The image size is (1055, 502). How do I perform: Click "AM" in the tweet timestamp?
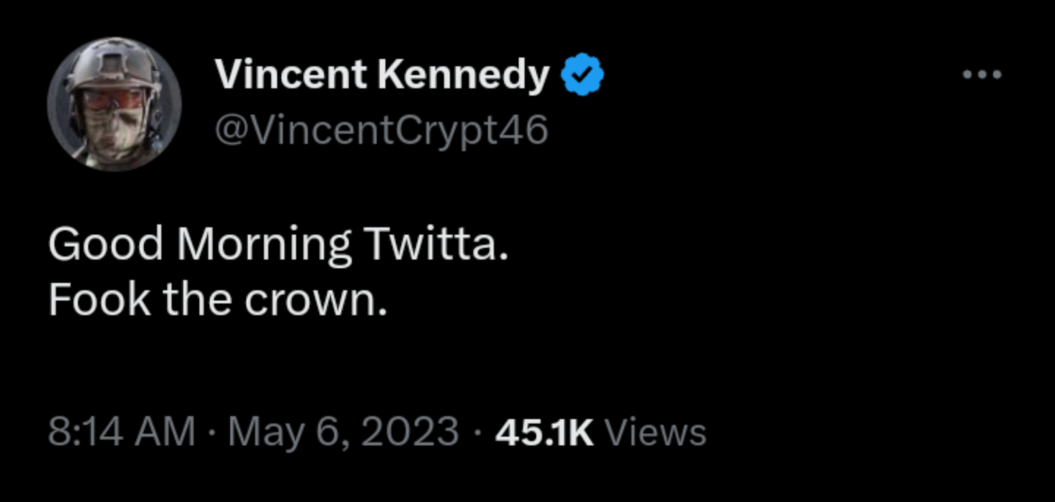165,431
